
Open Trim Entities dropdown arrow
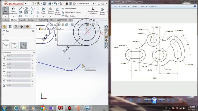43,16
